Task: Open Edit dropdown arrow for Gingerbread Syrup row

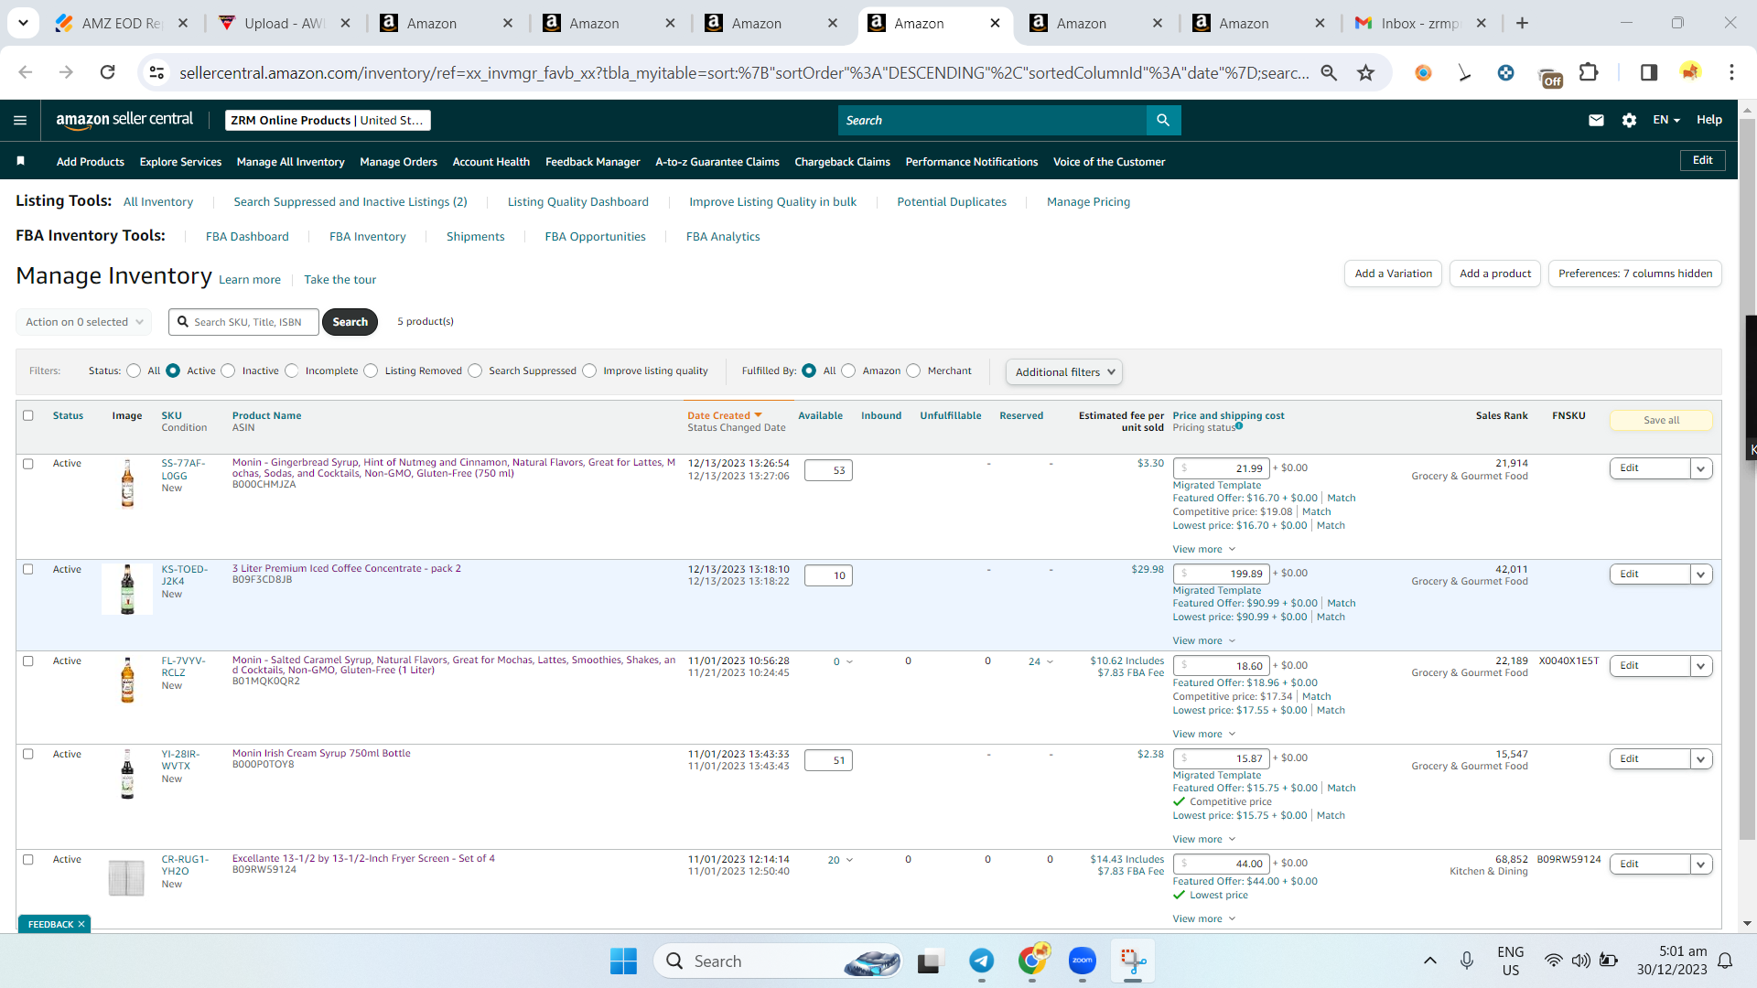Action: 1701,468
